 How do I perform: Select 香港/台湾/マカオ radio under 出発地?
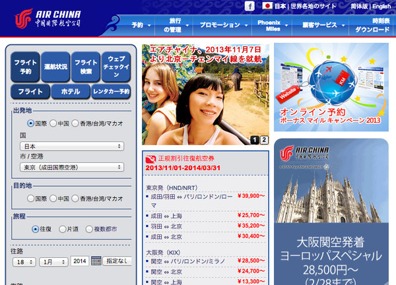75,123
